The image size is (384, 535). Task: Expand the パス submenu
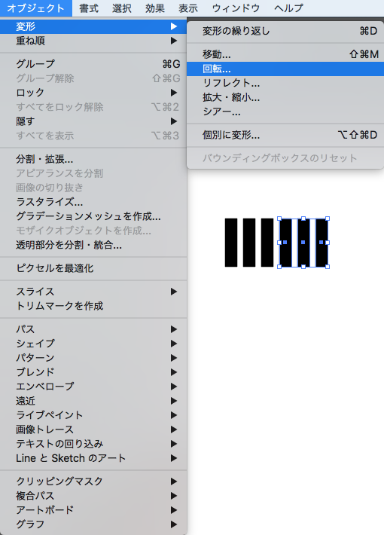coord(93,329)
